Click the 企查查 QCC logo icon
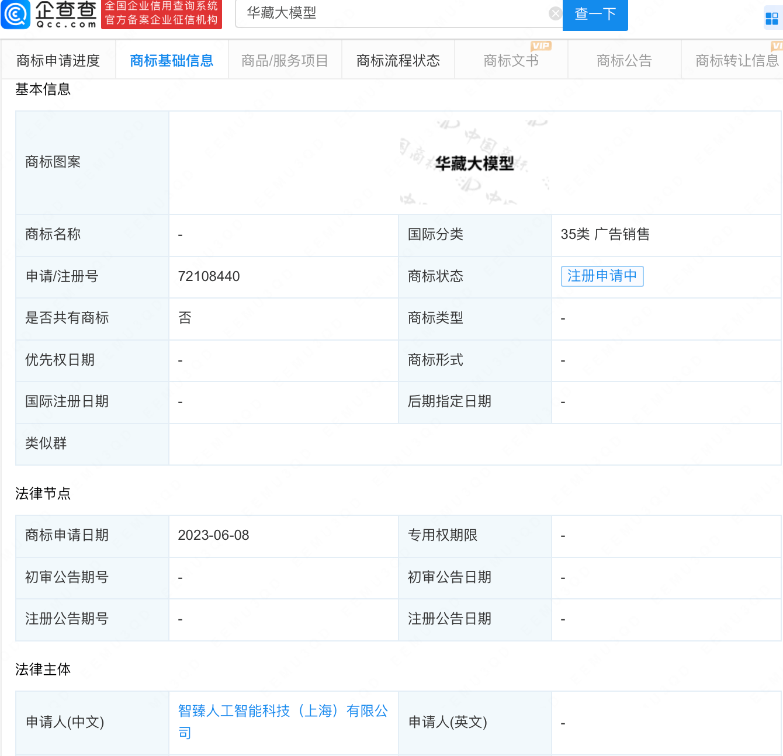Image resolution: width=783 pixels, height=756 pixels. (16, 15)
